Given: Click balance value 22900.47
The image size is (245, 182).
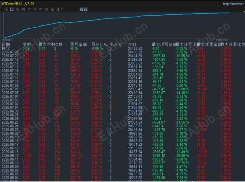Looking at the screenshot, I should [x=135, y=89].
